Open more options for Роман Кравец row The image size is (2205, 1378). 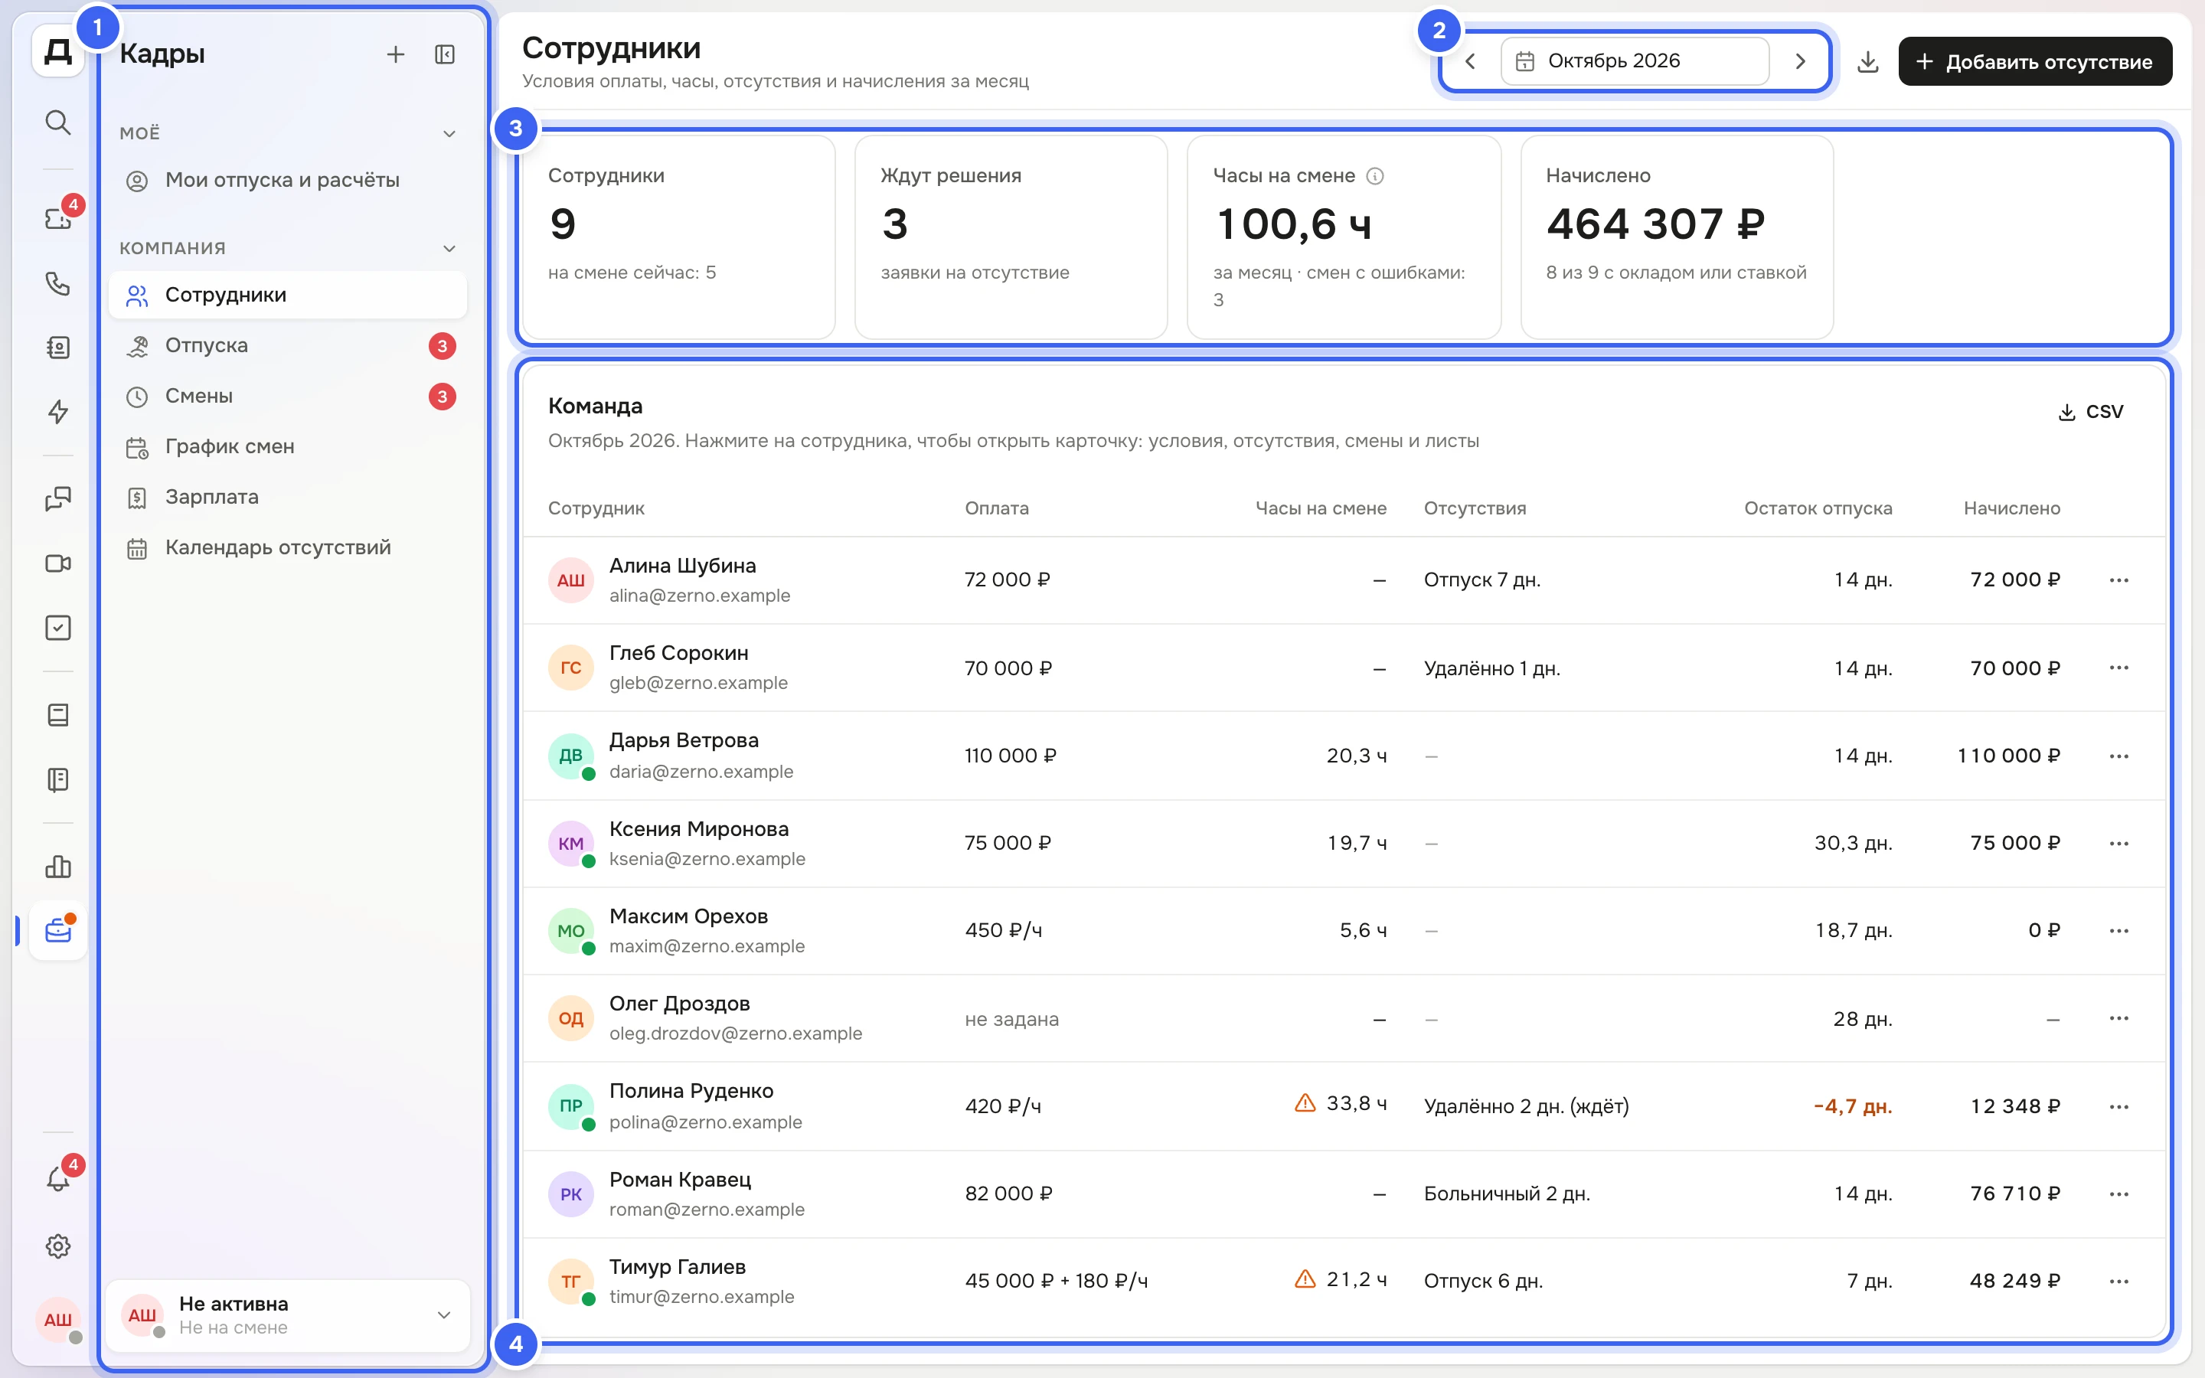click(2118, 1194)
